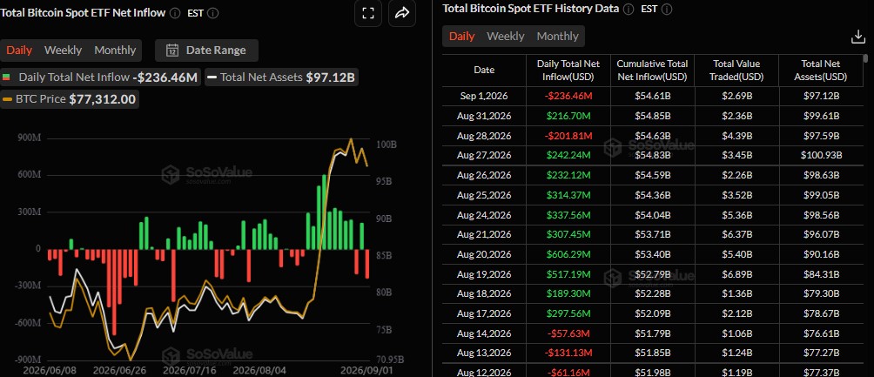Click the history table vertical scrollbar
The image size is (874, 377).
point(865,58)
